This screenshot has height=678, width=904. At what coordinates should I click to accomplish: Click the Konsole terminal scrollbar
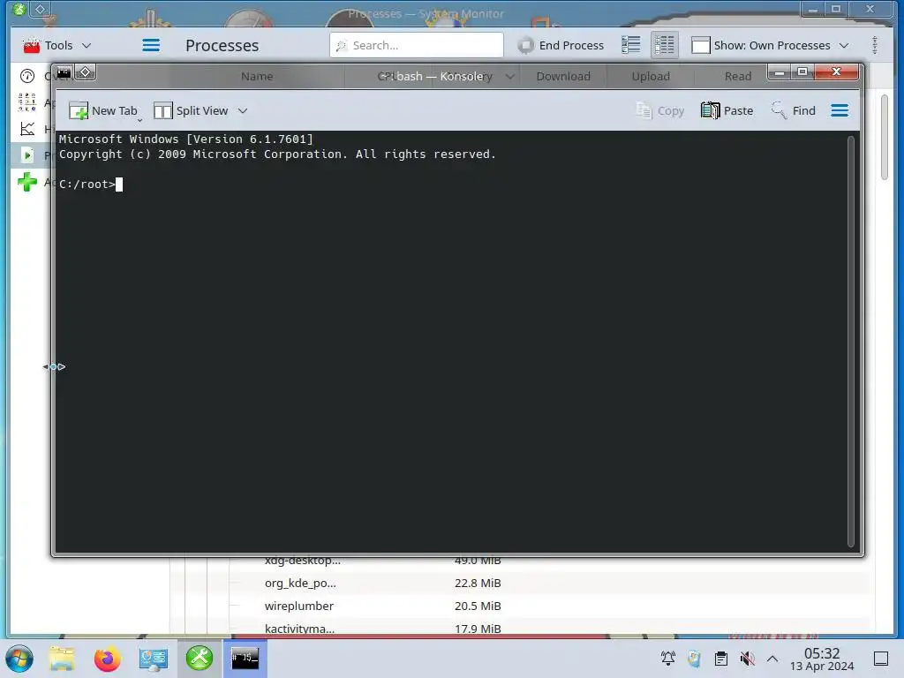pyautogui.click(x=851, y=342)
